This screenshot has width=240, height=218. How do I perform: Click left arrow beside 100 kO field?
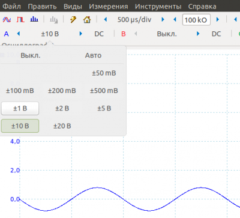pos(175,19)
